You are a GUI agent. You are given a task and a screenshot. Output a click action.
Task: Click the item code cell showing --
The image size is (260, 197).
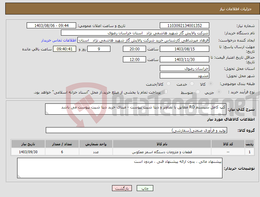pyautogui.click(x=228, y=152)
